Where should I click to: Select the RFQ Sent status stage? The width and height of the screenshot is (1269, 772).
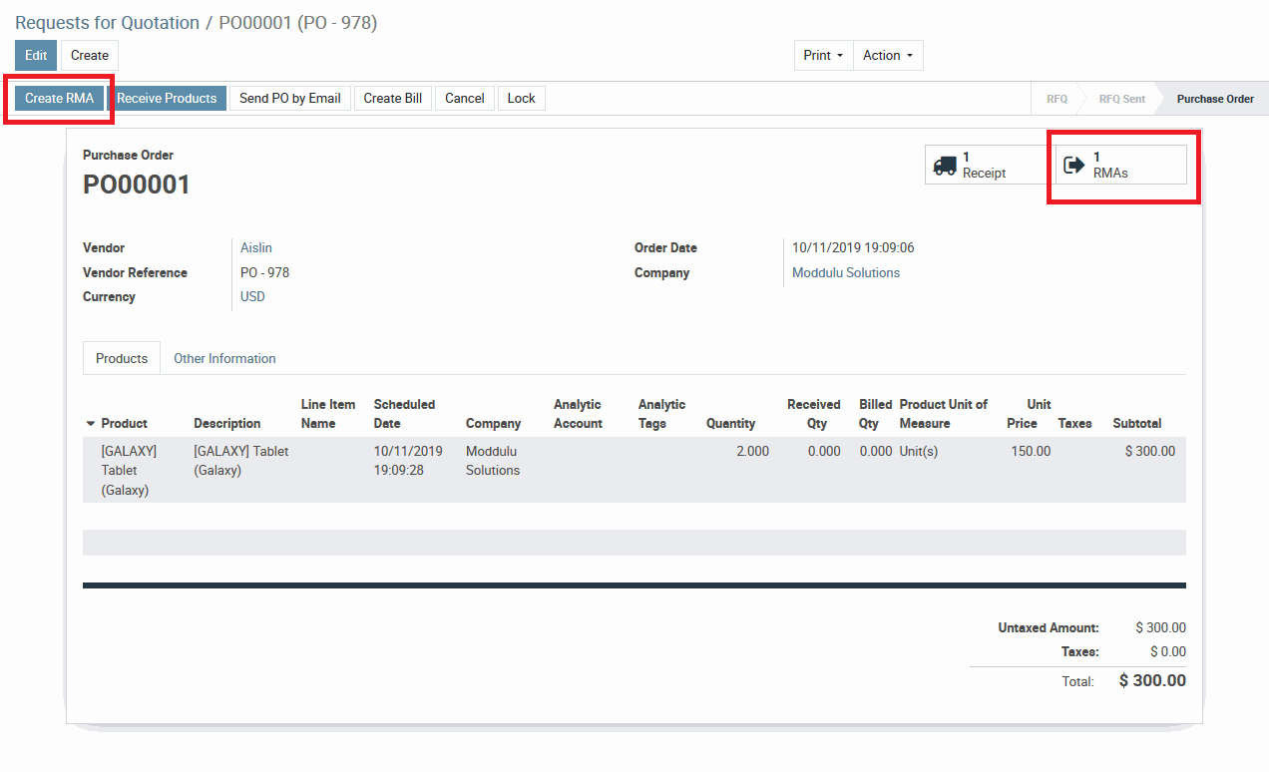(x=1121, y=99)
